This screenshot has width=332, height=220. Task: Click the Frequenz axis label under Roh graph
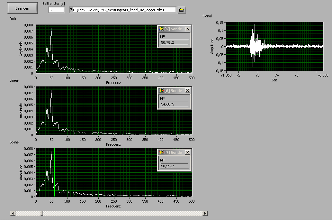point(113,83)
